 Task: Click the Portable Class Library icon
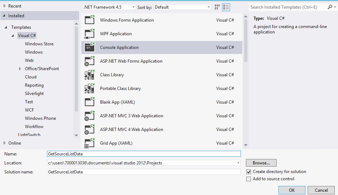[89, 88]
